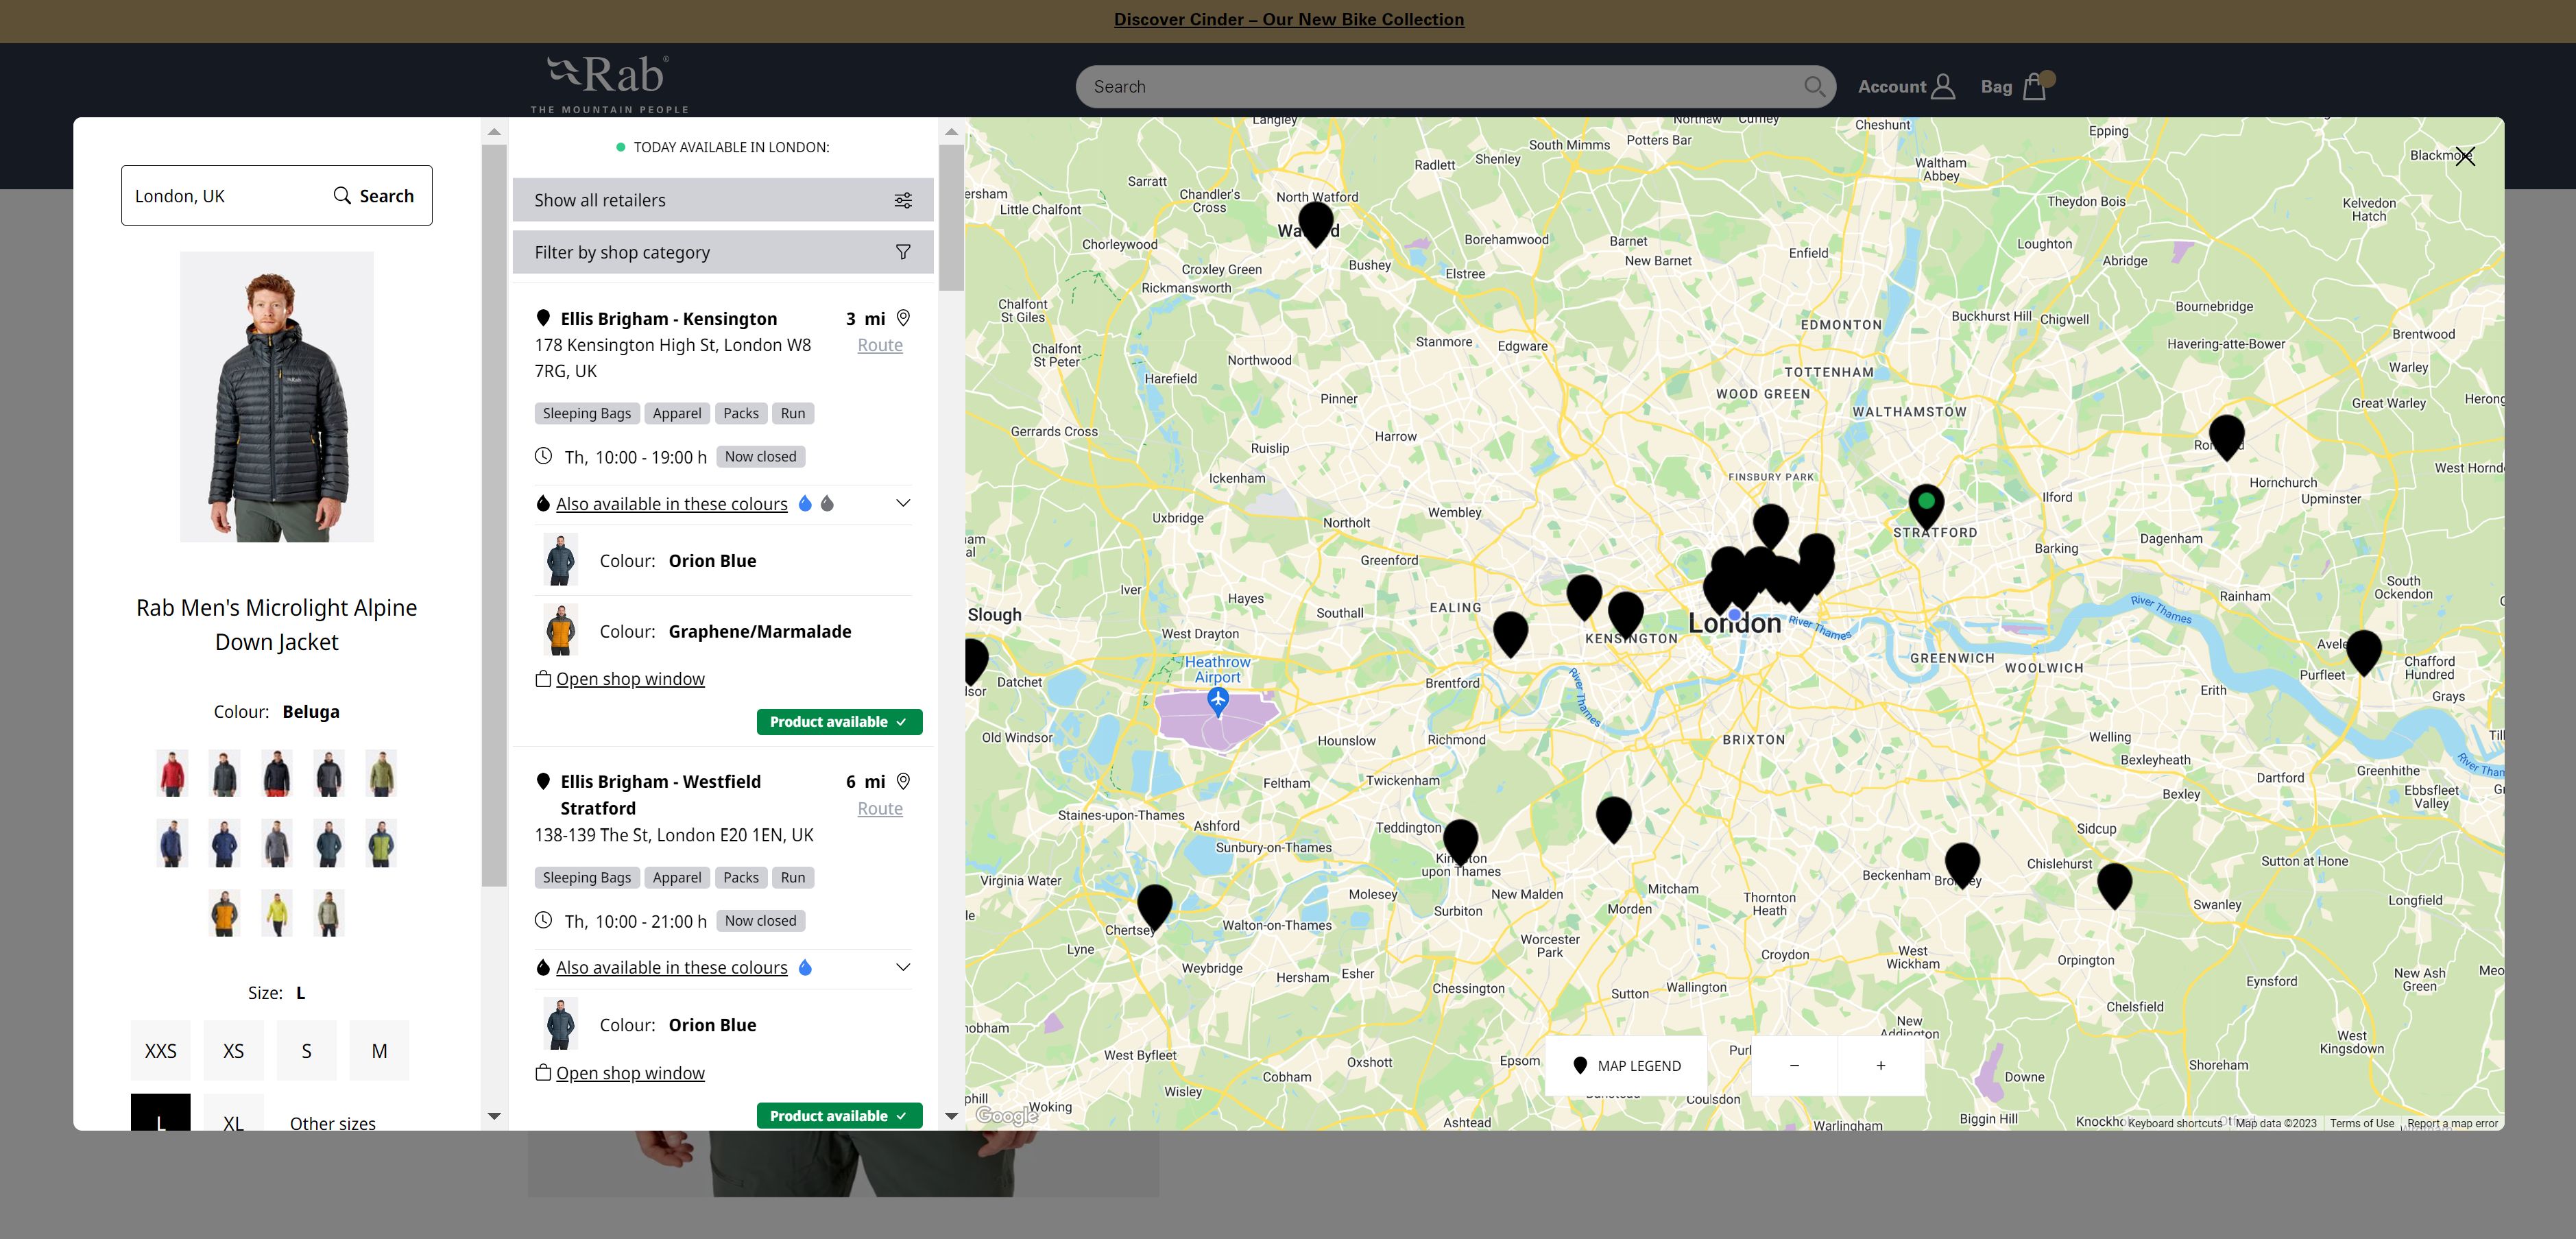Click Other sizes link
Image resolution: width=2576 pixels, height=1239 pixels.
click(x=333, y=1123)
